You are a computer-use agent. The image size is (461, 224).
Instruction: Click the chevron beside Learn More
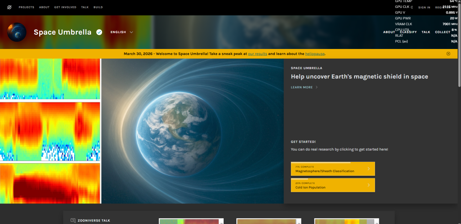pos(317,87)
